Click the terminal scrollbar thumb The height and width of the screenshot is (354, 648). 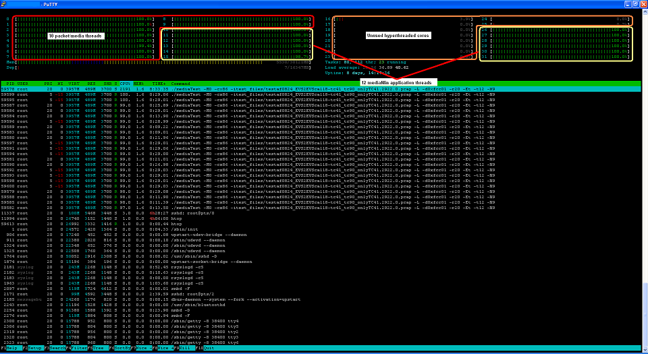(644, 314)
